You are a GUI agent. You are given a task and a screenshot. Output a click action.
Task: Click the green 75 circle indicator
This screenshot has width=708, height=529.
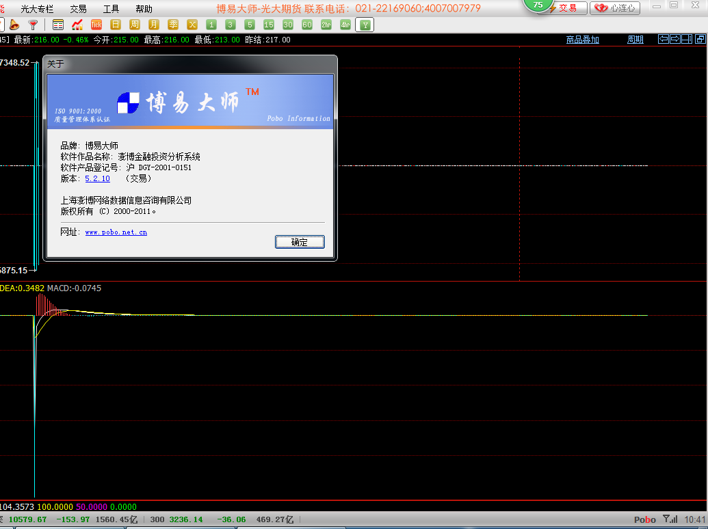[x=538, y=5]
